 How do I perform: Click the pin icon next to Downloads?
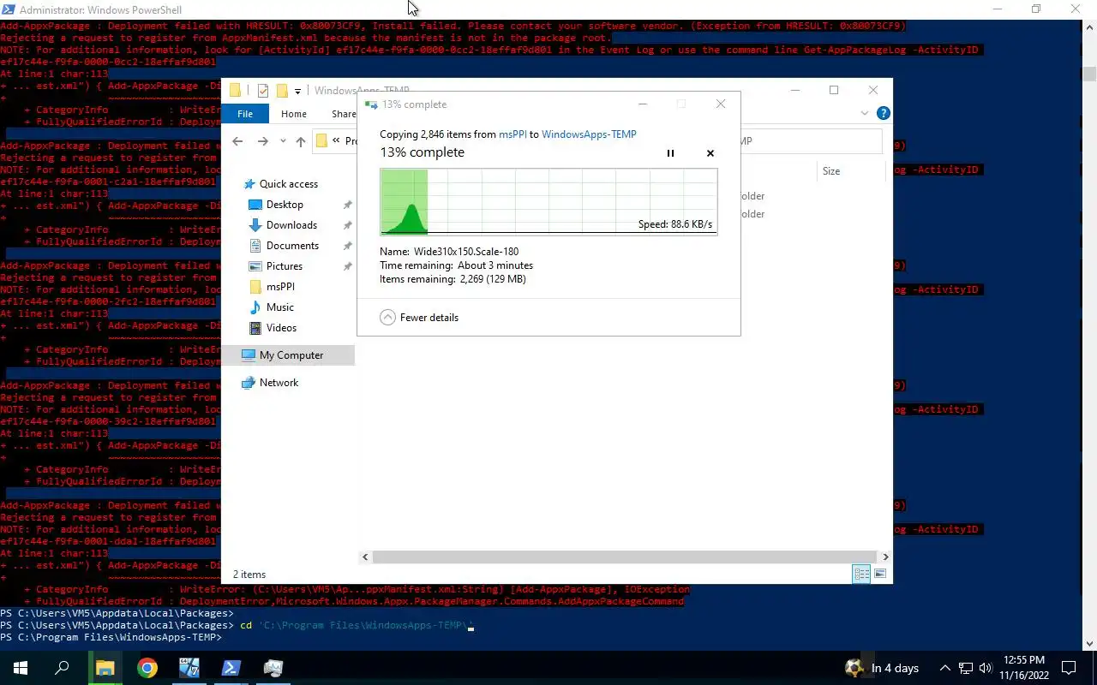pyautogui.click(x=347, y=225)
